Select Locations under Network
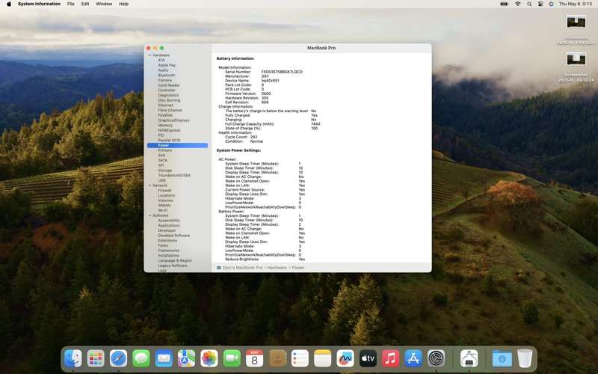This screenshot has height=374, width=598. click(166, 195)
